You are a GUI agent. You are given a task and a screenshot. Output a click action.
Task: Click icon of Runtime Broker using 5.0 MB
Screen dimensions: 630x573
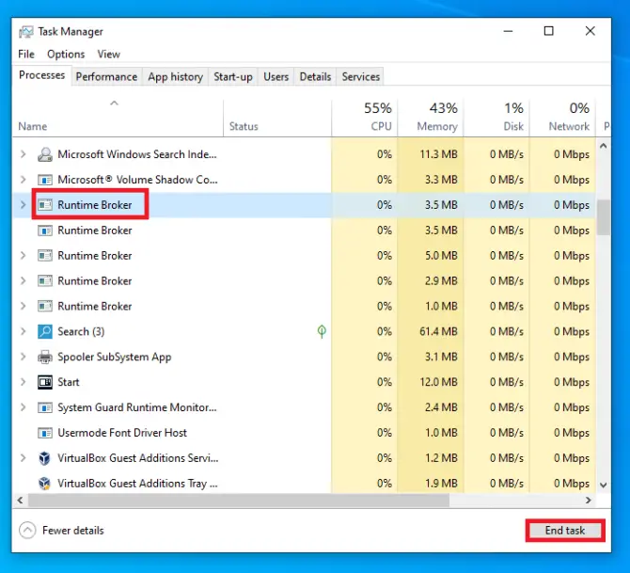[44, 256]
